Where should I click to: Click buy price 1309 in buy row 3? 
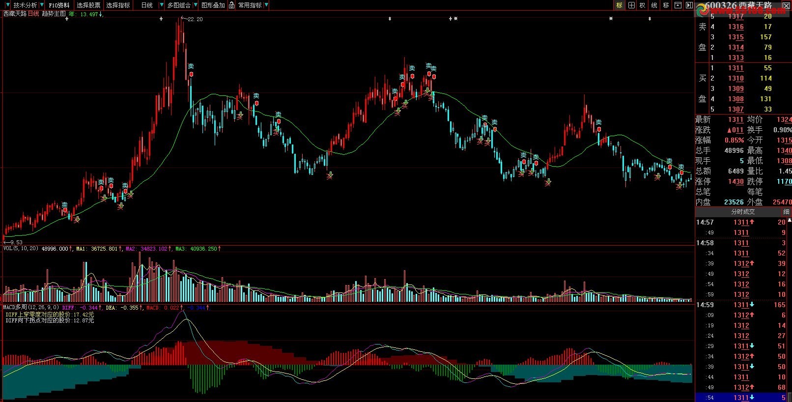[736, 88]
